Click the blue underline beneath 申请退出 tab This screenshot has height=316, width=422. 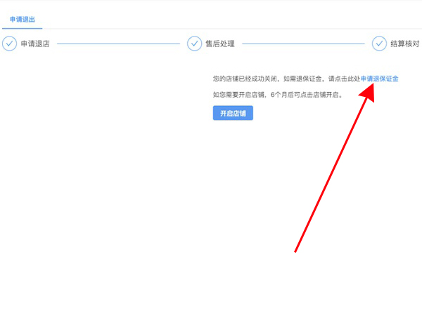click(x=22, y=28)
